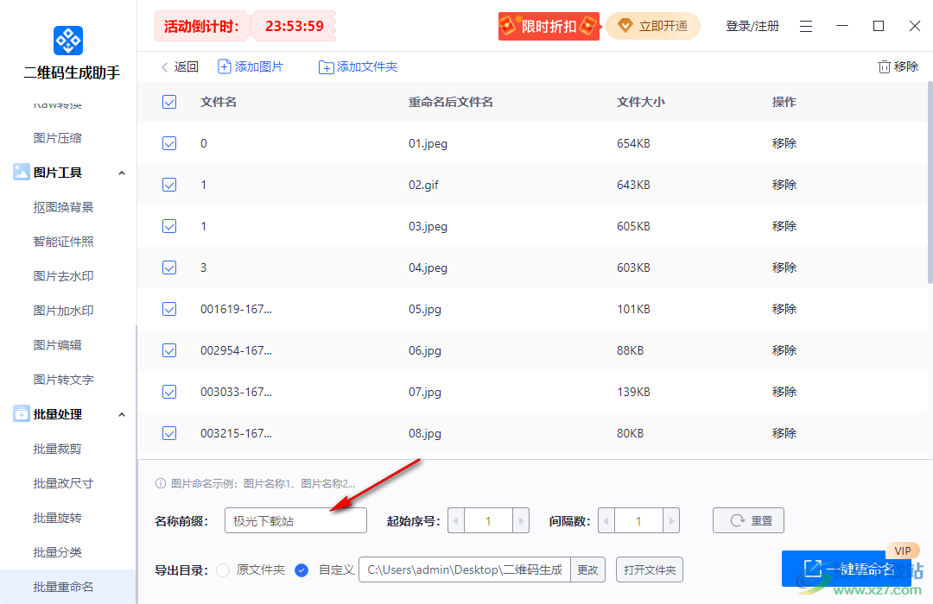
Task: Click the VIP badge above 一键重命名
Action: click(x=904, y=551)
